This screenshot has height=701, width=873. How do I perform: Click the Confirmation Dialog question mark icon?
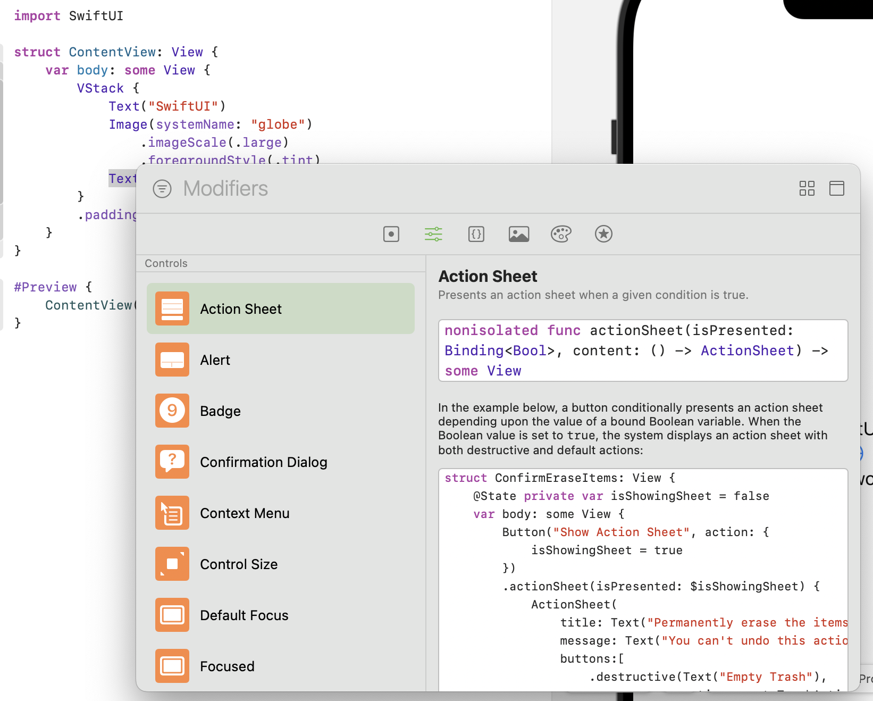click(172, 462)
